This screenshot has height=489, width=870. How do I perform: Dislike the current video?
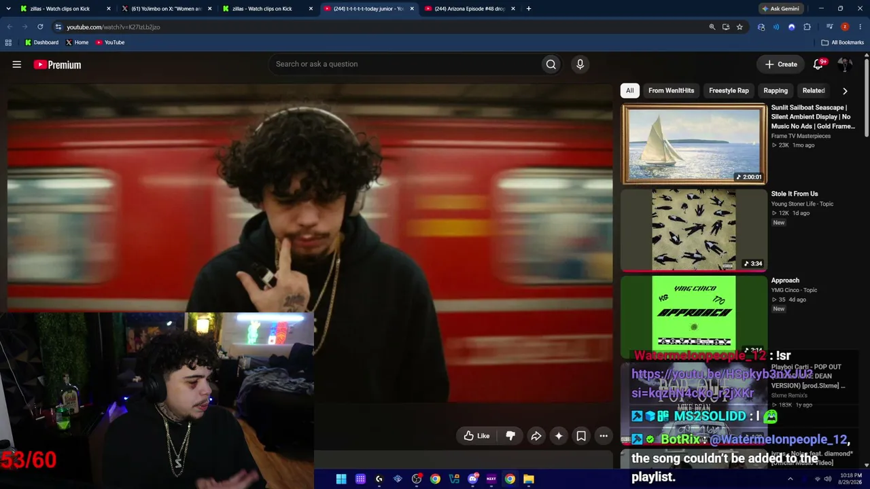coord(510,436)
